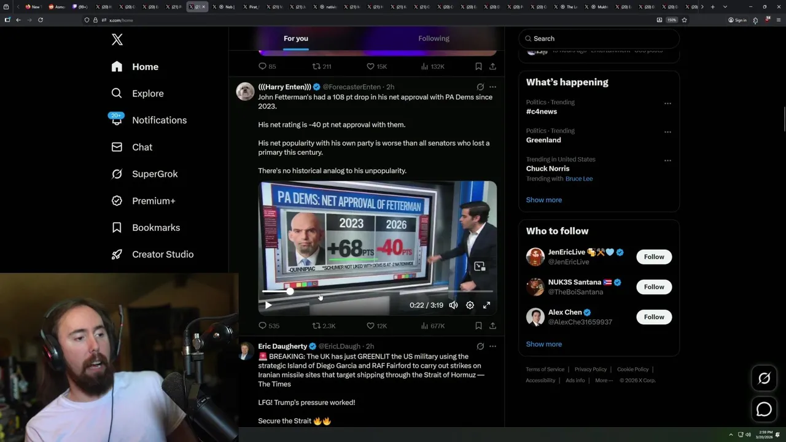Click the X logo in sidebar
Screen dimensions: 786x442
click(117, 40)
